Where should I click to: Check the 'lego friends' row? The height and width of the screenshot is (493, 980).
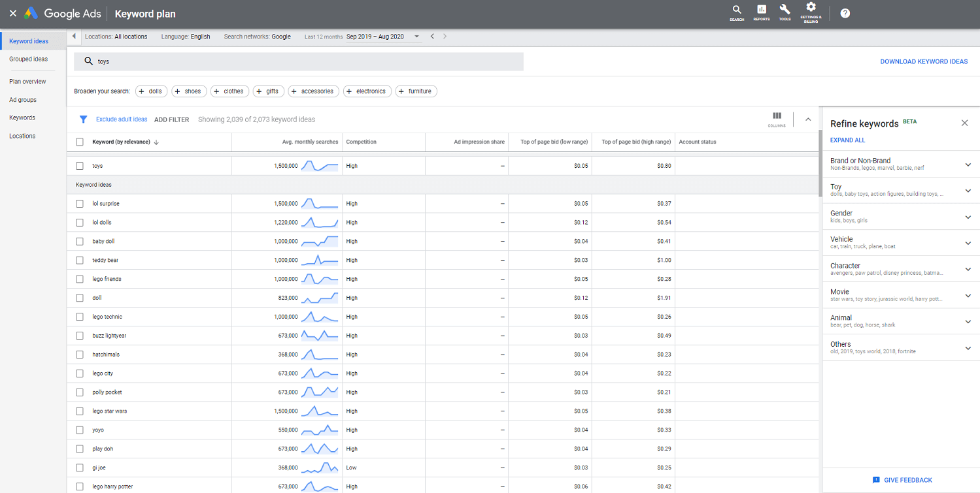(80, 279)
